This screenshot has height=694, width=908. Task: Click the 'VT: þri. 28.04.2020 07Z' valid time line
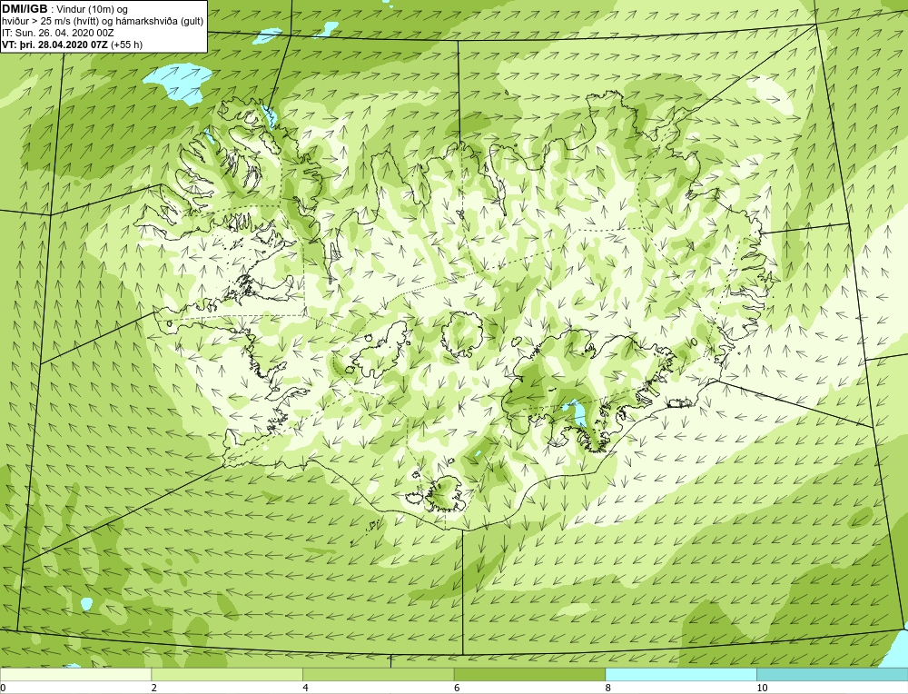[73, 44]
